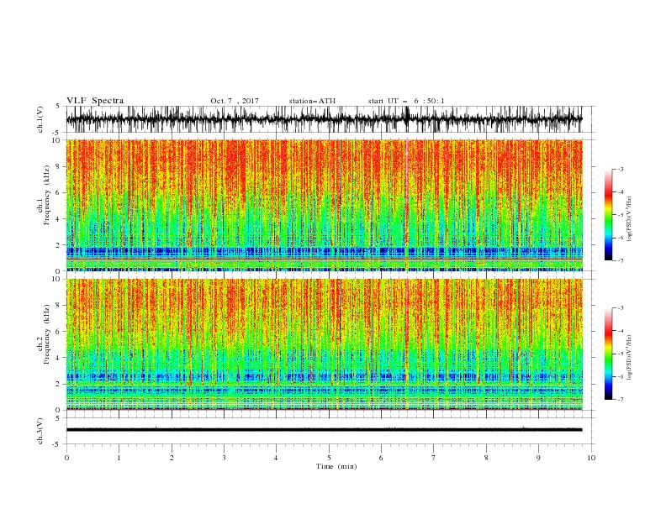Click the "-7" label on lower colorbar
Screen dimensions: 666x514
(x=620, y=399)
